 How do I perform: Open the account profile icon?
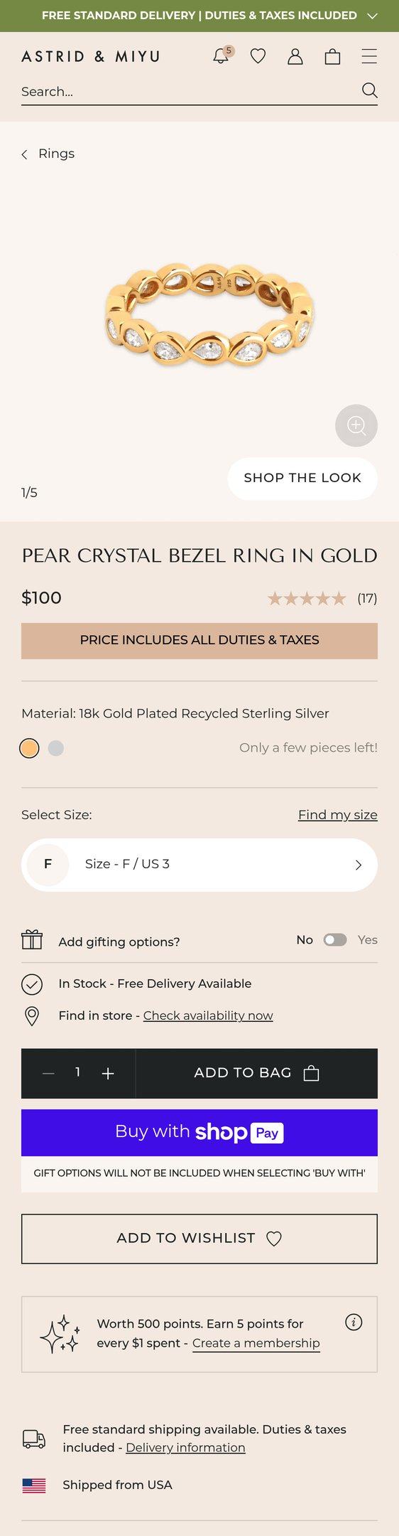point(295,57)
